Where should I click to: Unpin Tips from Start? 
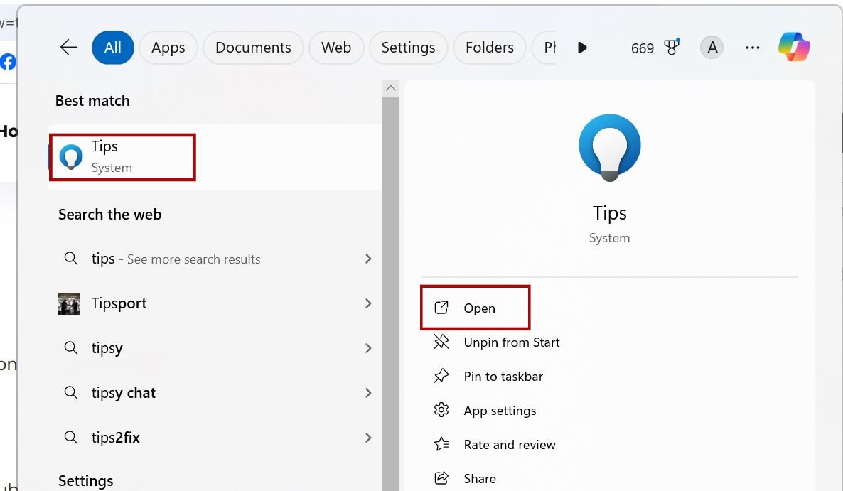[x=511, y=342]
